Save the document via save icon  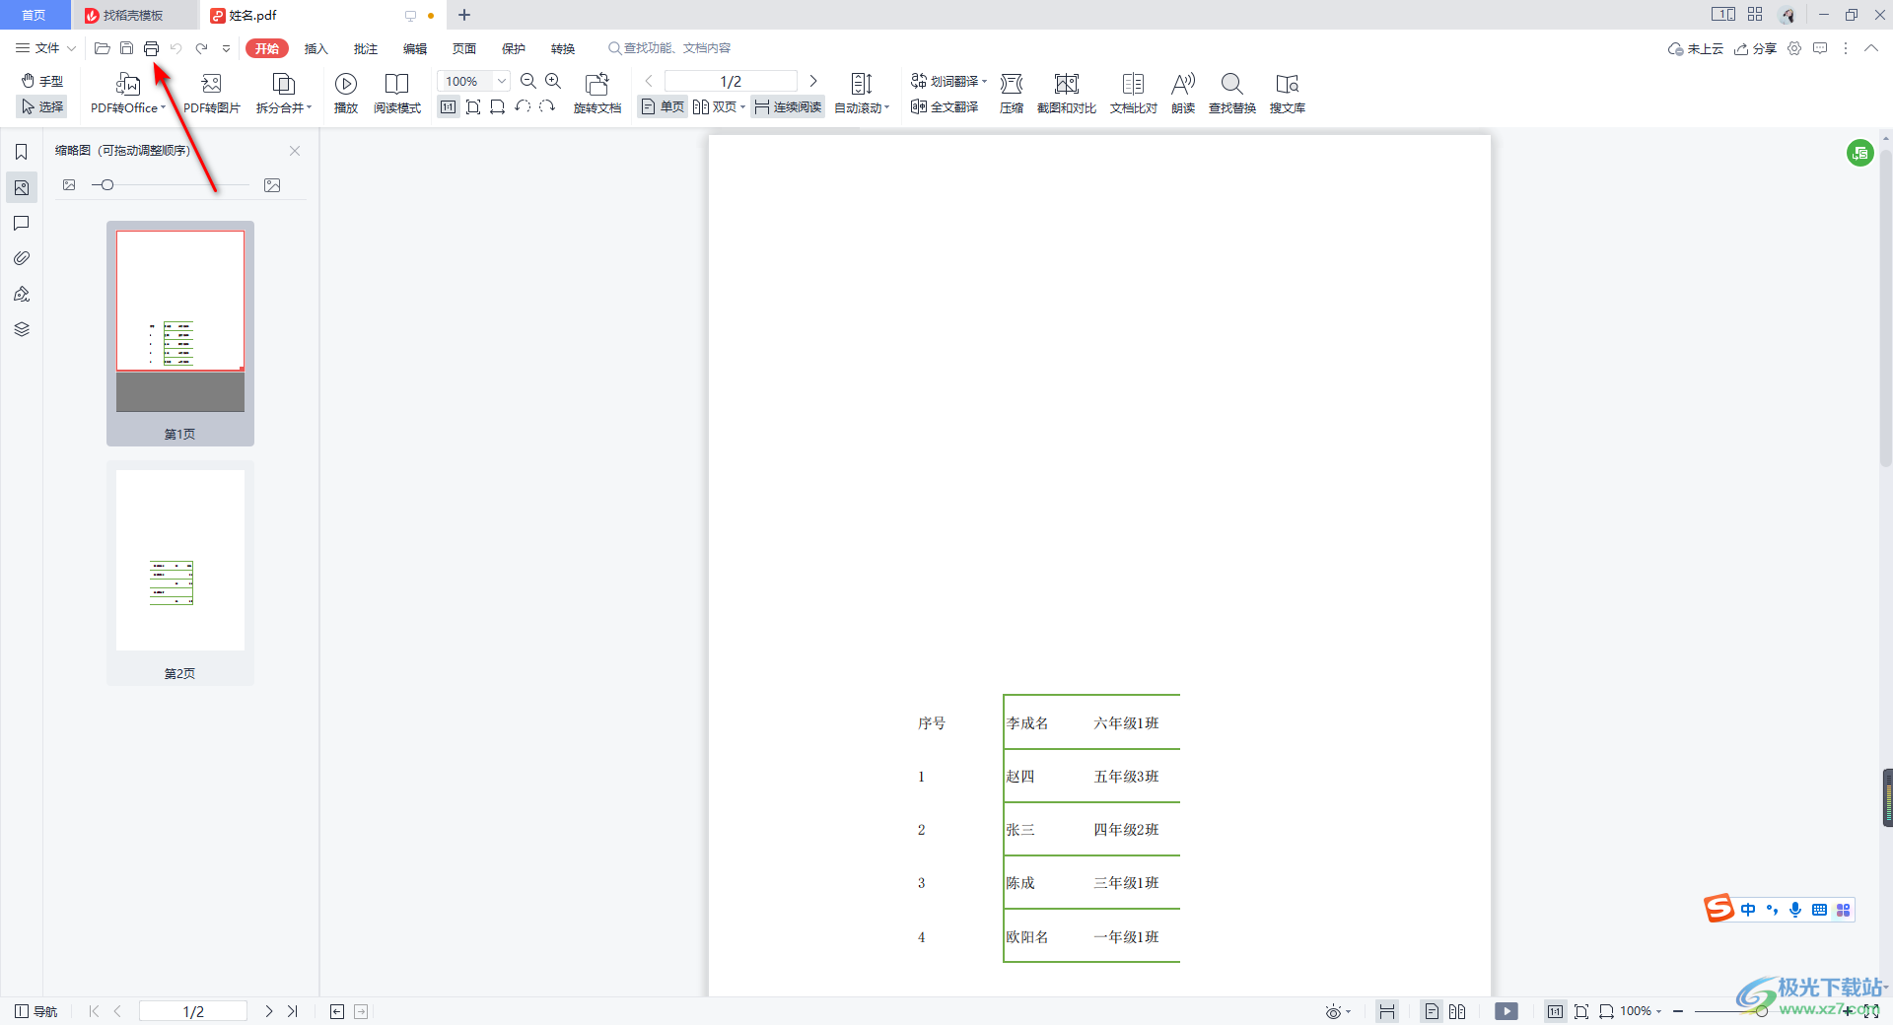126,48
